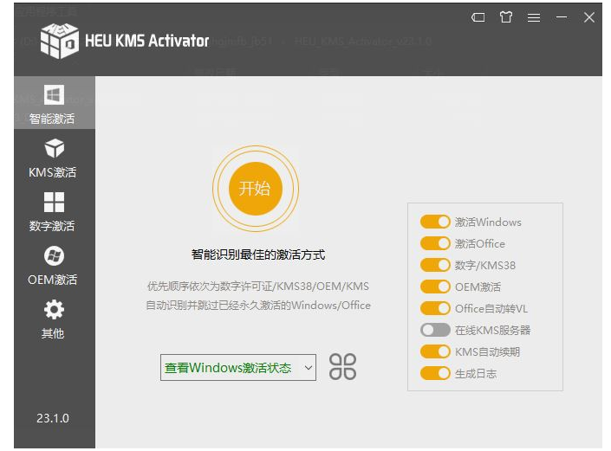
Task: Switch to the KMS激活 section
Action: [54, 158]
